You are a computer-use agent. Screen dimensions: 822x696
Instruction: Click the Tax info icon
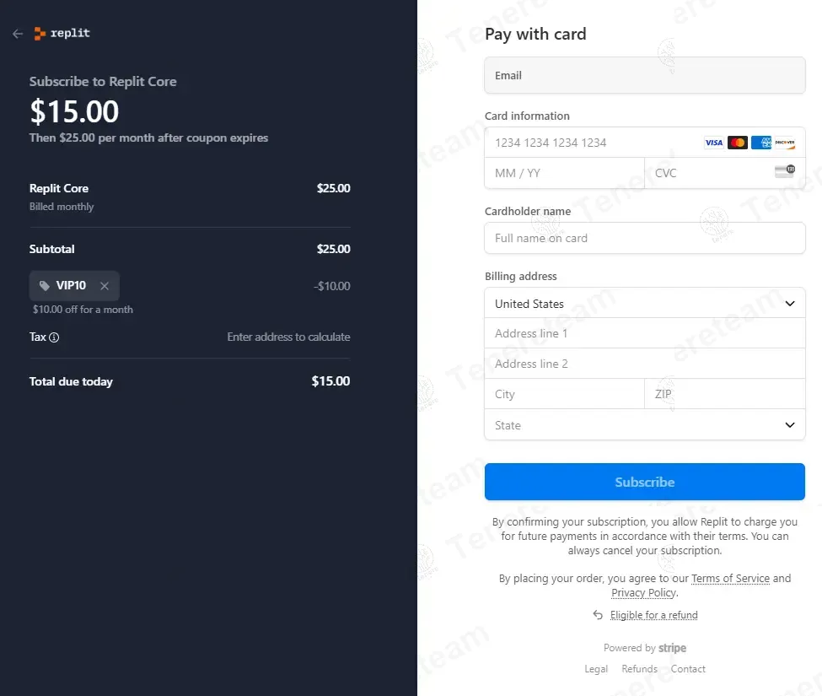[x=54, y=337]
